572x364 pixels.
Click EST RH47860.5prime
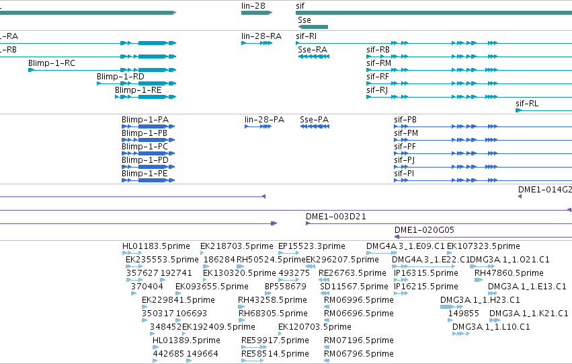tap(509, 273)
